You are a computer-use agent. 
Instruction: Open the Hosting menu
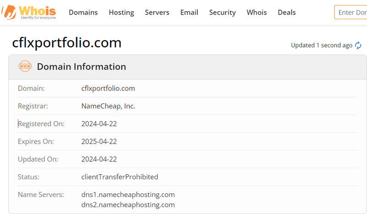(x=122, y=12)
